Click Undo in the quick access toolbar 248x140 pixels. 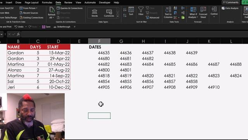tap(19, 27)
